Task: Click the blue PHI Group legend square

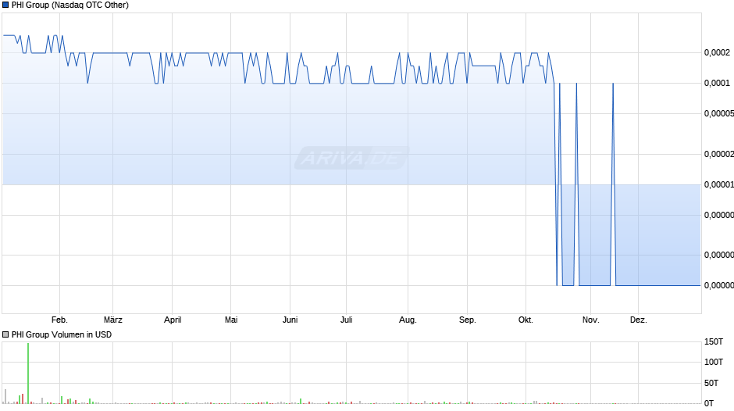Action: (5, 5)
